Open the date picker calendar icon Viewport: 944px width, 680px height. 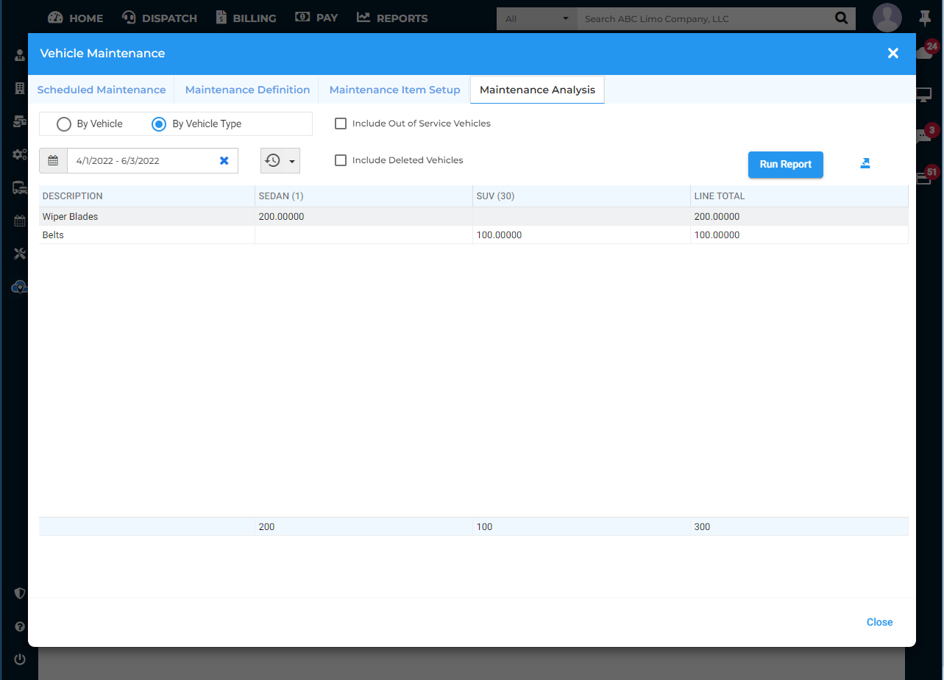click(x=53, y=160)
